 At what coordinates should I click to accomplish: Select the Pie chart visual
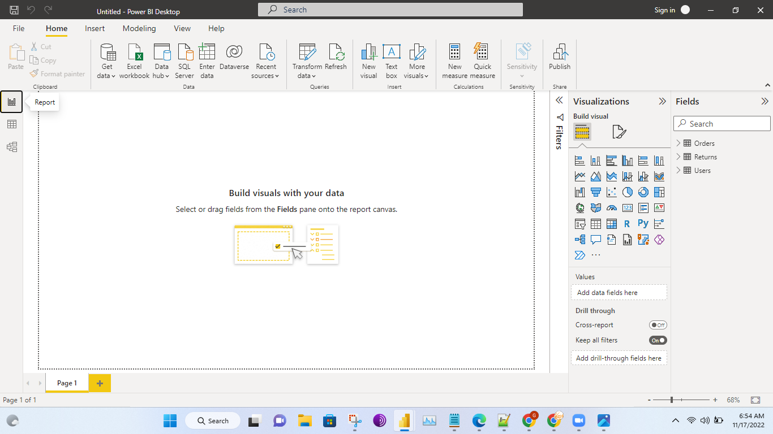point(627,193)
